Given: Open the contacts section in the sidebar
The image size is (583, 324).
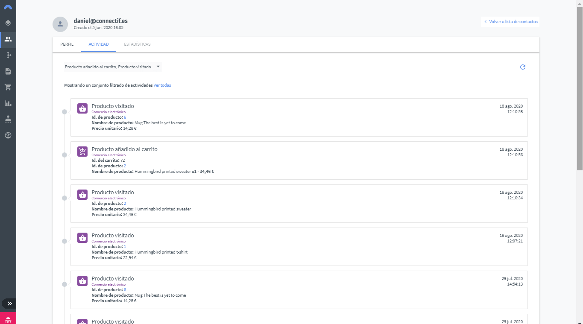Looking at the screenshot, I should coord(8,39).
